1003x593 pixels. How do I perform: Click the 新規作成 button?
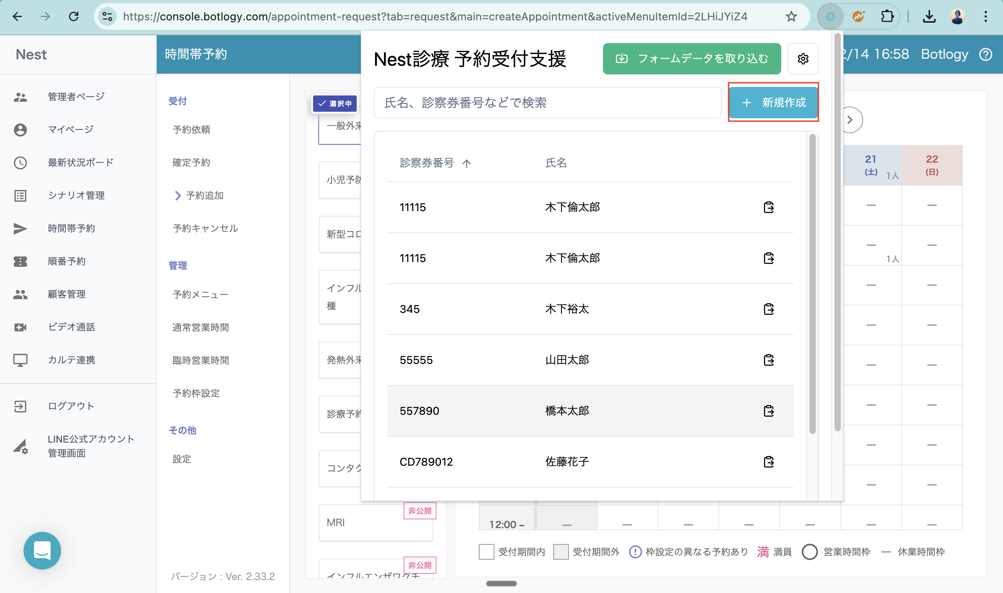[773, 103]
